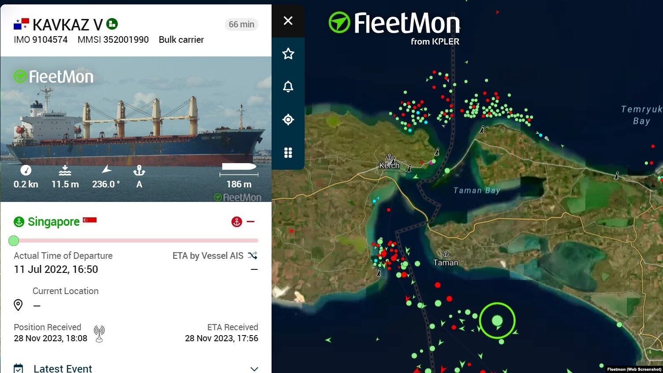Image resolution: width=663 pixels, height=373 pixels.
Task: Open the Latest Event heading
Action: click(x=63, y=369)
